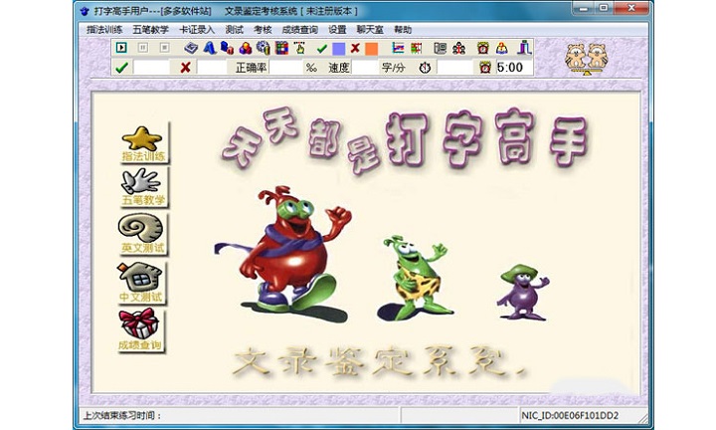
Task: Expand the 卡证录入 menu
Action: coord(196,30)
